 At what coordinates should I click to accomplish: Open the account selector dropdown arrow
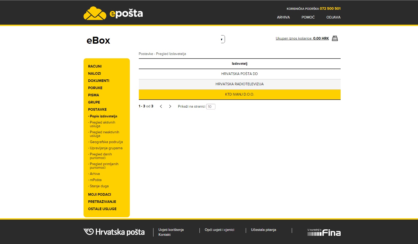click(x=222, y=39)
